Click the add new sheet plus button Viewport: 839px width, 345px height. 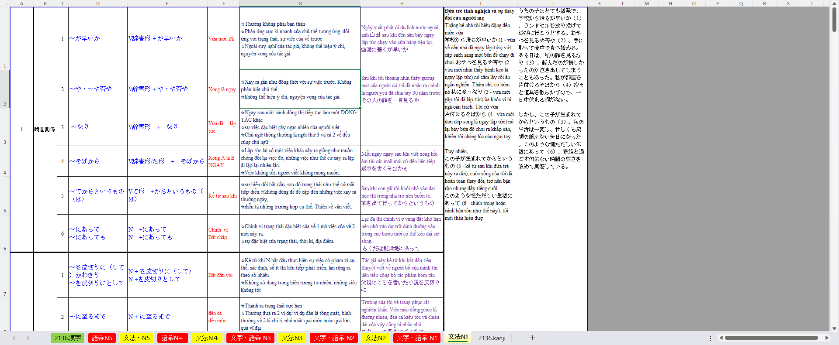tap(532, 338)
